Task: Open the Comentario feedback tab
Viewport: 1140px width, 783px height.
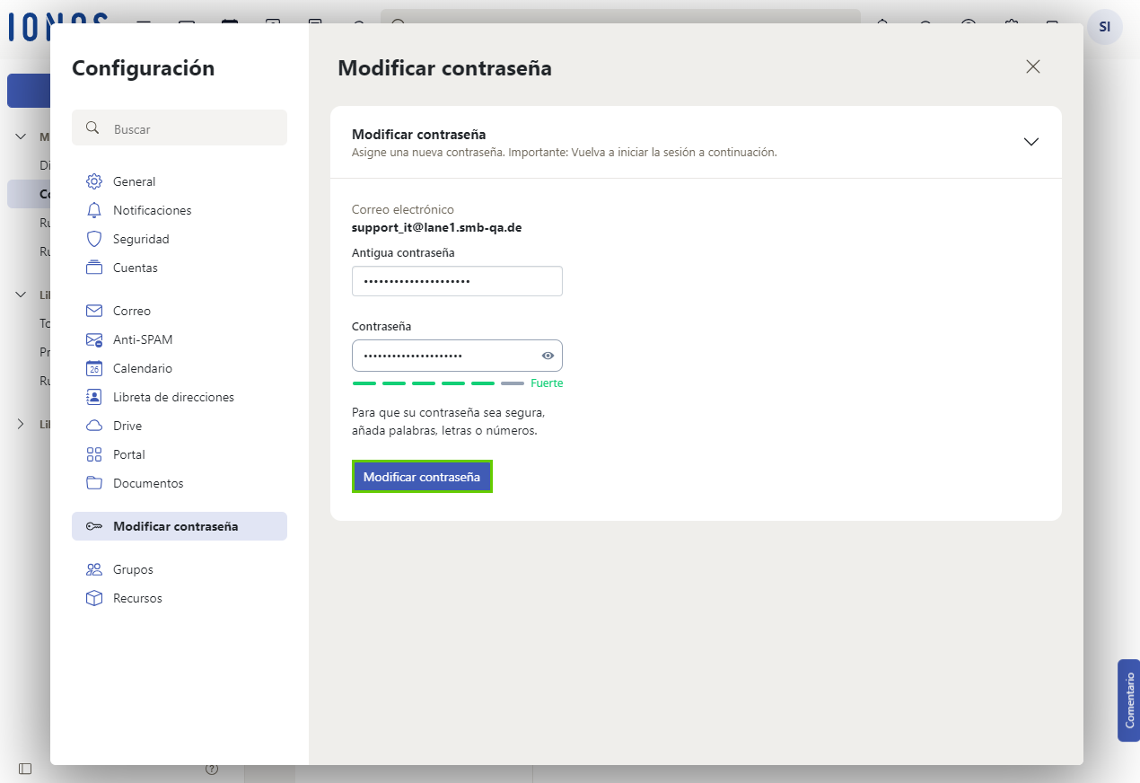Action: [1128, 700]
